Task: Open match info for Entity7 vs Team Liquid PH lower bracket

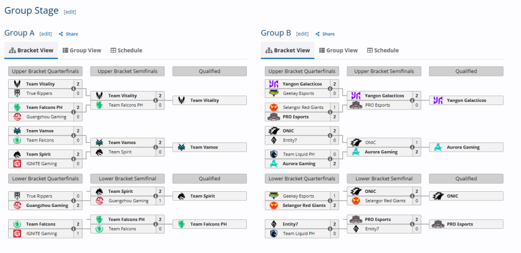Action: 330,229
